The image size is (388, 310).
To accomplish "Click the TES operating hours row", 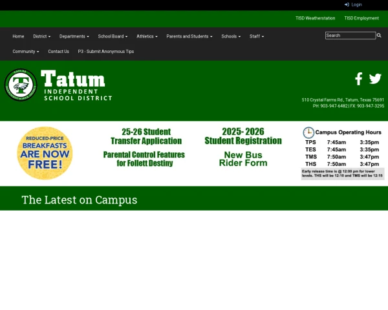I will pos(342,150).
